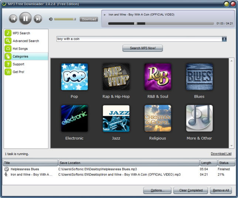The height and width of the screenshot is (198, 238).
Task: Click the 21% status value
Action: [x=221, y=175]
